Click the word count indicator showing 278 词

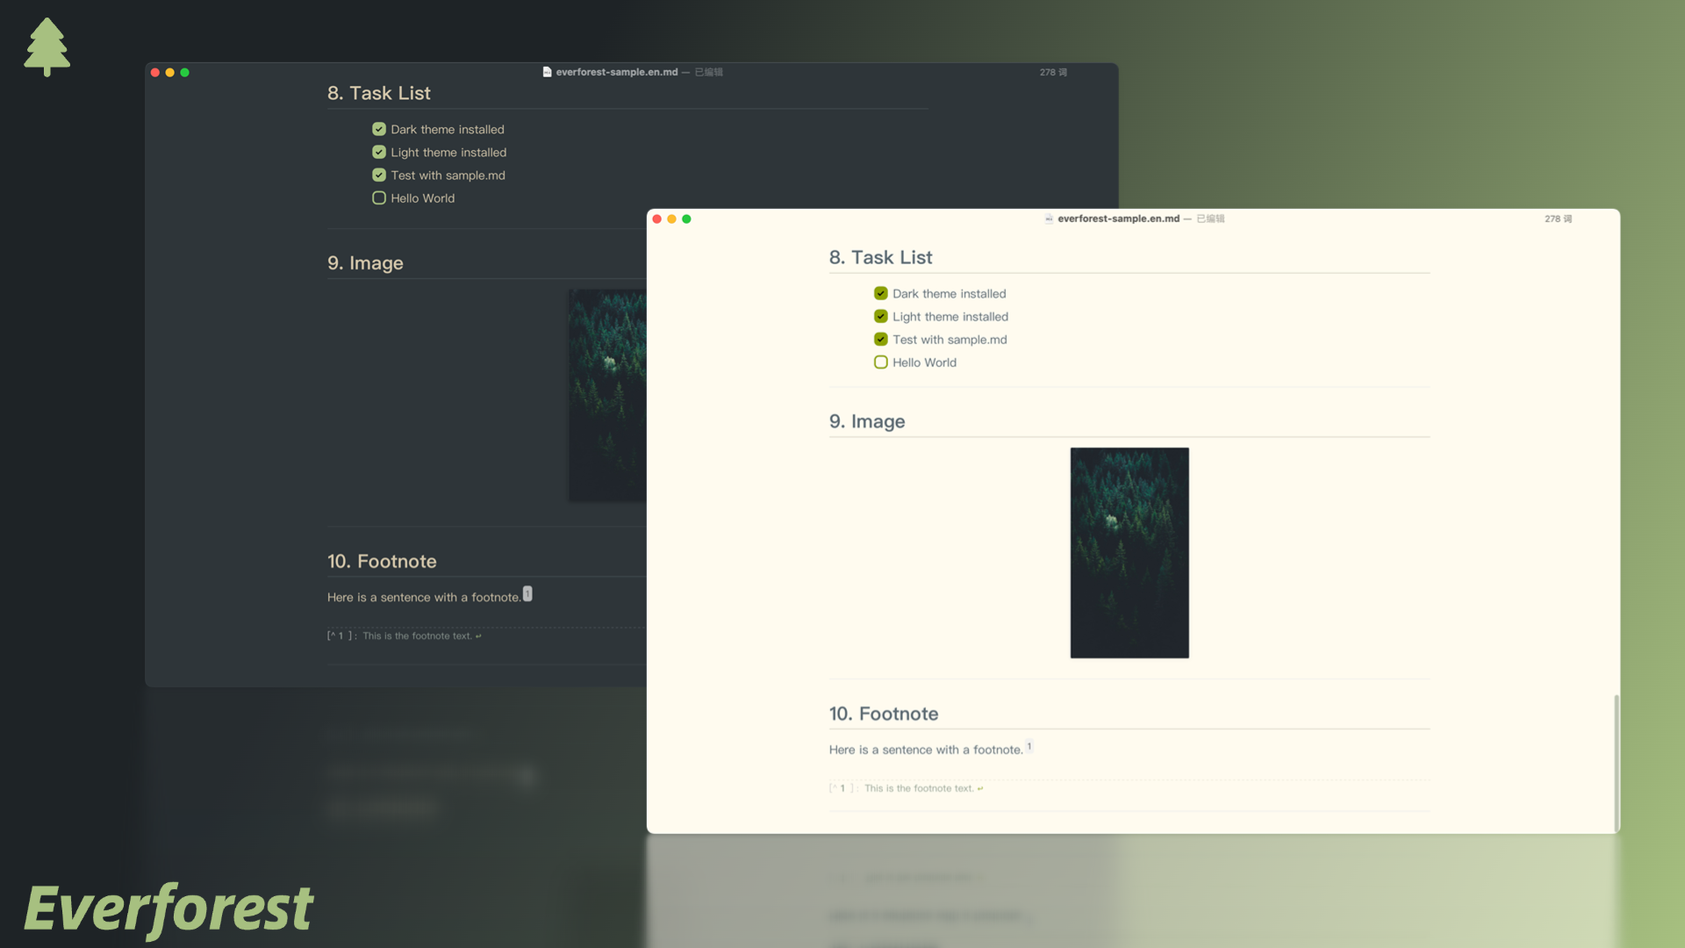click(1556, 219)
